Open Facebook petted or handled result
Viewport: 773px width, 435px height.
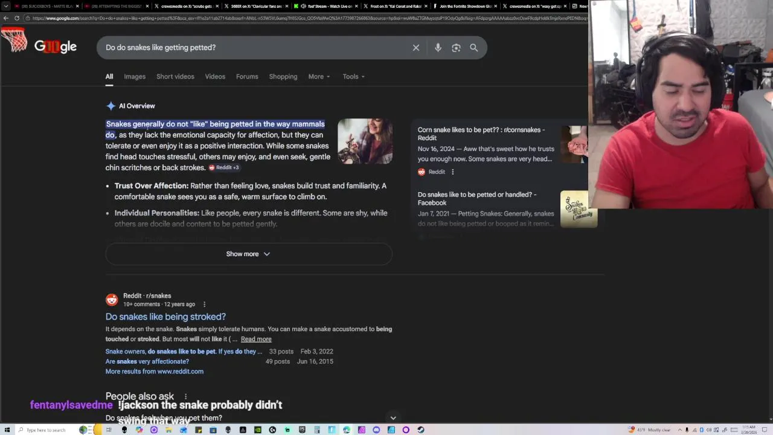(477, 199)
